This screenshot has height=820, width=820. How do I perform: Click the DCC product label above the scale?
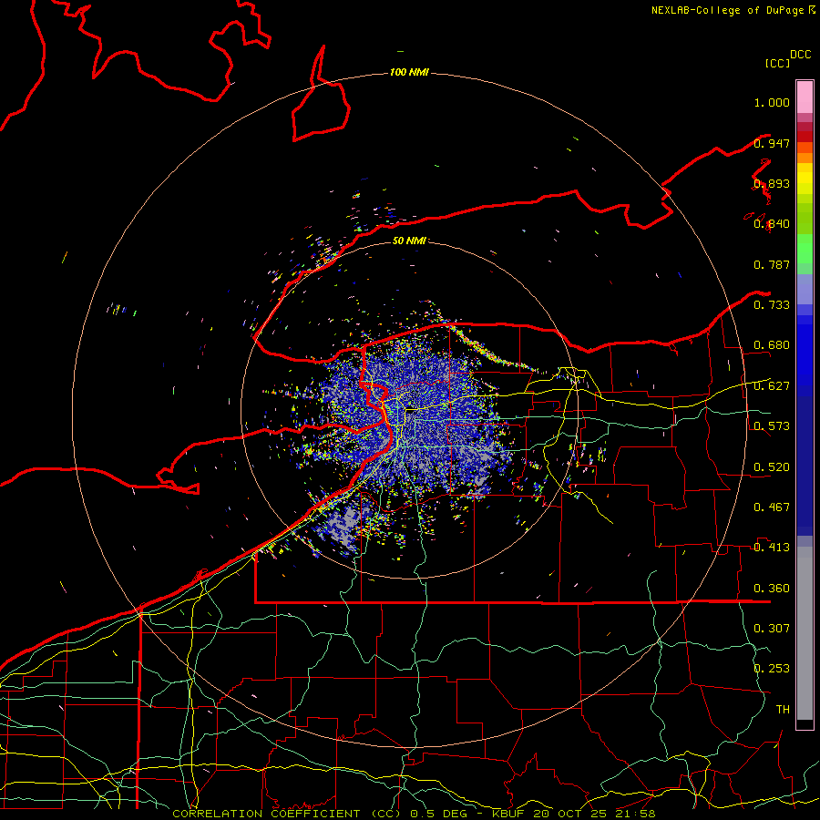pos(800,55)
